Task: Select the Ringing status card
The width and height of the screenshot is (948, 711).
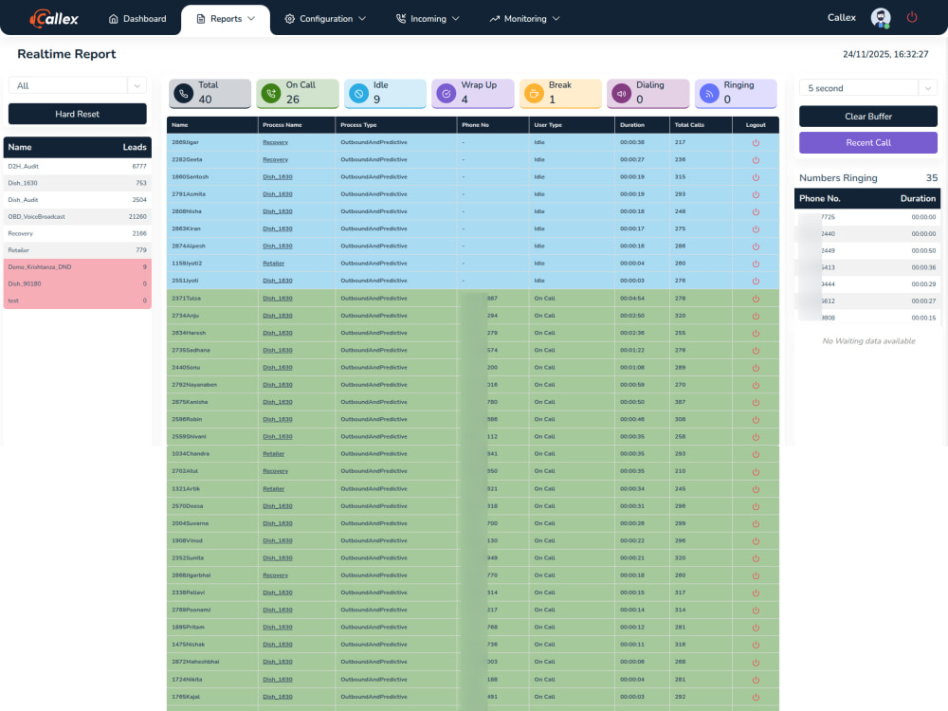Action: tap(736, 93)
